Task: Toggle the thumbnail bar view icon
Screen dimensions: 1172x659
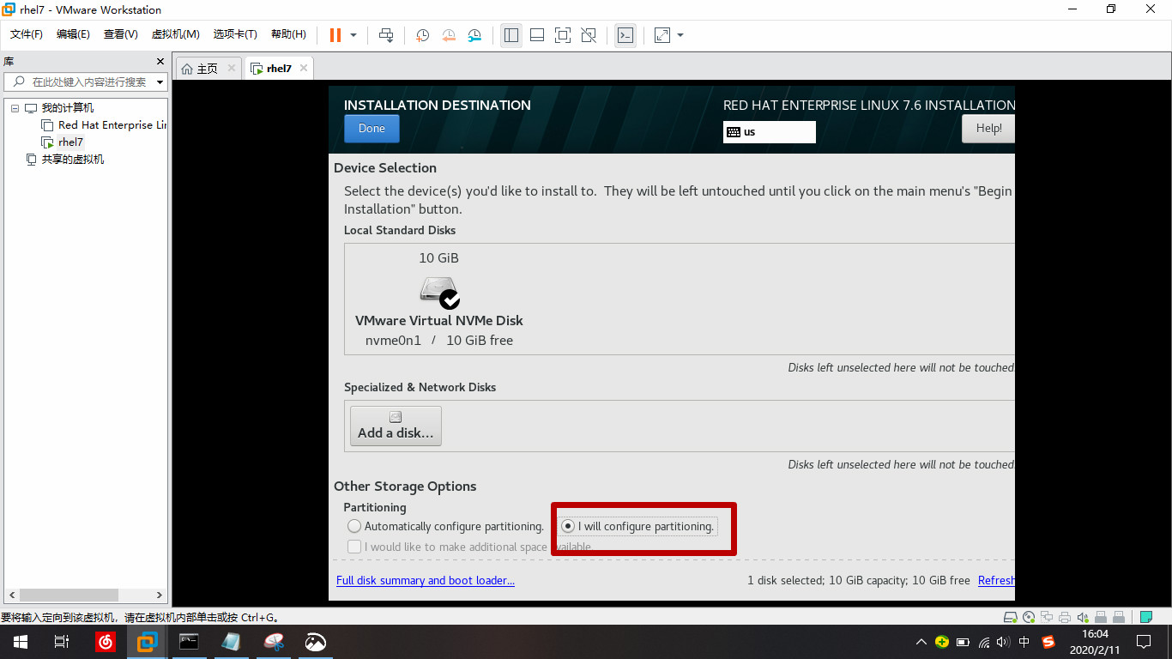Action: [x=537, y=35]
